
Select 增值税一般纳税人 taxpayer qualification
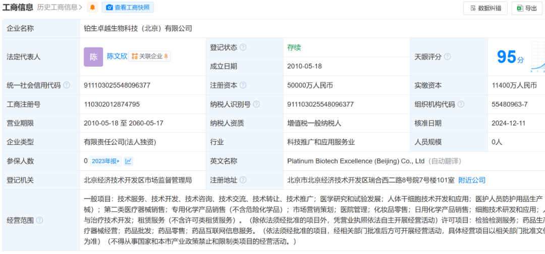pyautogui.click(x=314, y=123)
